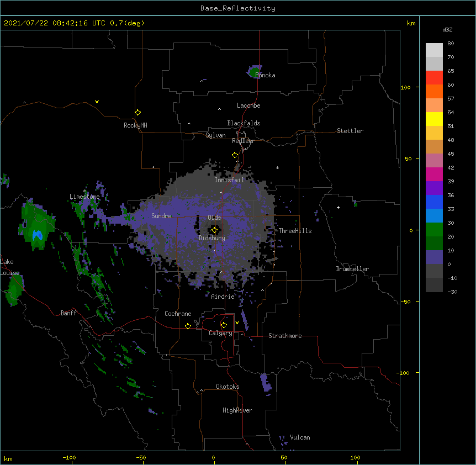The height and width of the screenshot is (465, 476).
Task: Select the radar site diamond above Didsbury
Action: coord(214,230)
